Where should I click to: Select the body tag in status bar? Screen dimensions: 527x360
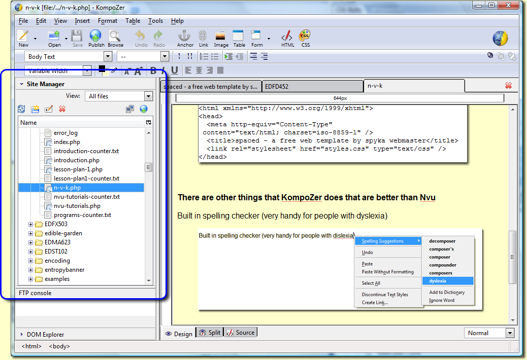59,346
